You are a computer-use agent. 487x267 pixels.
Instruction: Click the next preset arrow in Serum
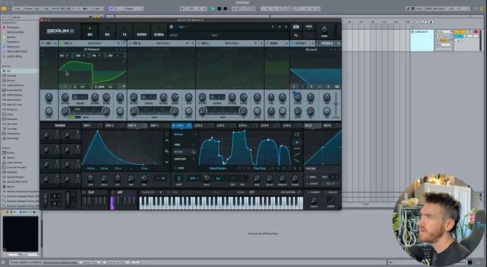click(x=286, y=27)
